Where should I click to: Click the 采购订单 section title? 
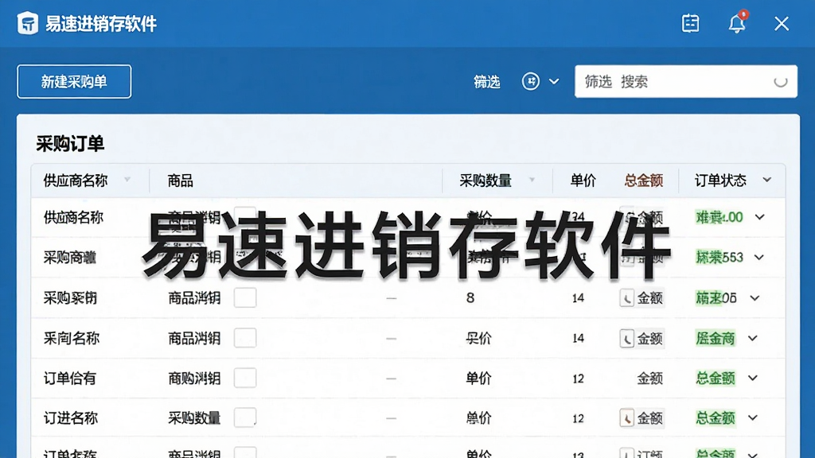pyautogui.click(x=70, y=144)
